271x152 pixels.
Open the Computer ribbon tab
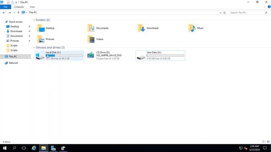pos(19,7)
